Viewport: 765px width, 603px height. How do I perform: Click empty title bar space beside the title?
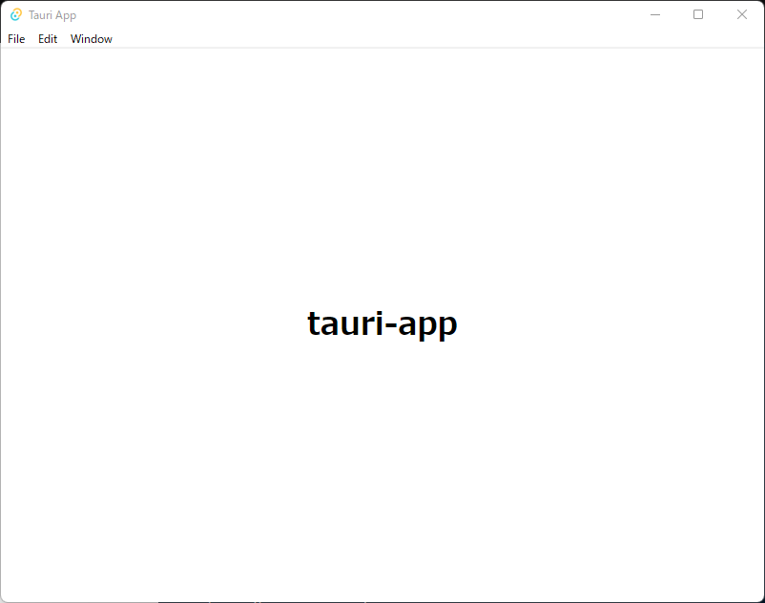click(x=362, y=15)
